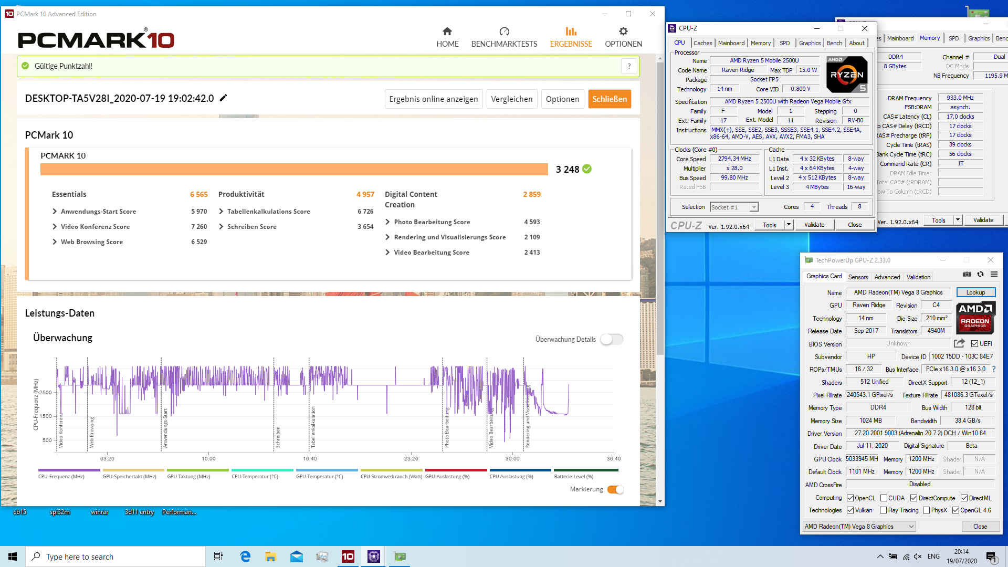
Task: Open PCMark Home via house icon
Action: click(x=447, y=31)
